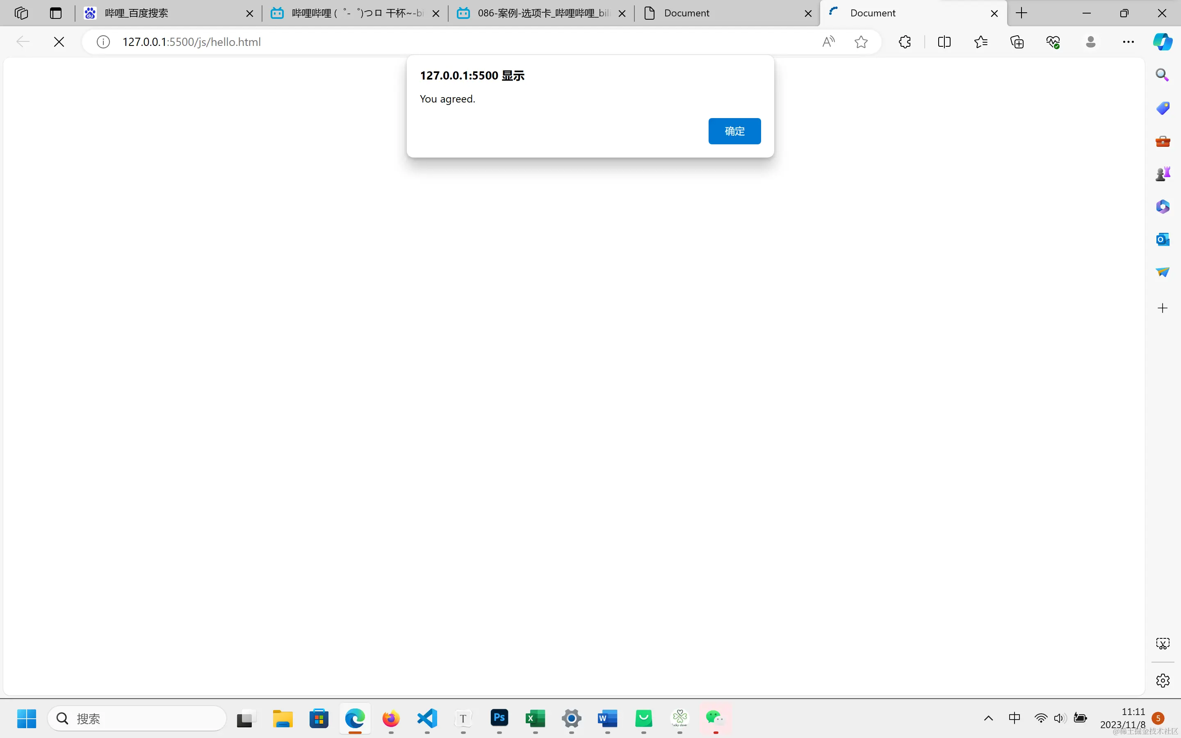The width and height of the screenshot is (1181, 738).
Task: Add page to favorites star
Action: point(861,42)
